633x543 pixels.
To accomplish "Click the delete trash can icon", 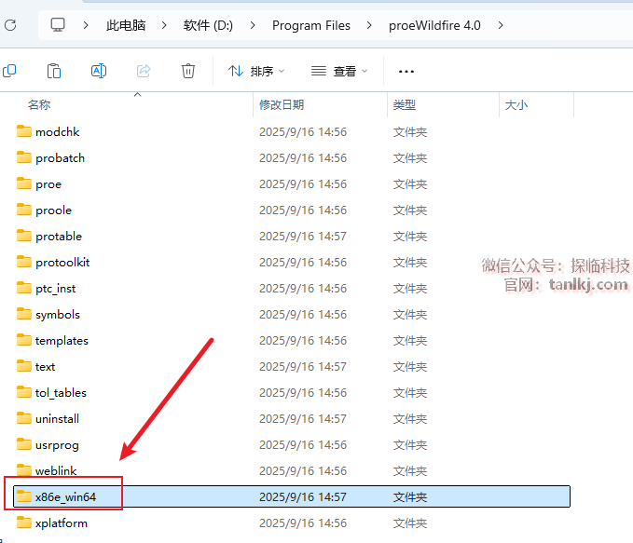I will [x=188, y=71].
